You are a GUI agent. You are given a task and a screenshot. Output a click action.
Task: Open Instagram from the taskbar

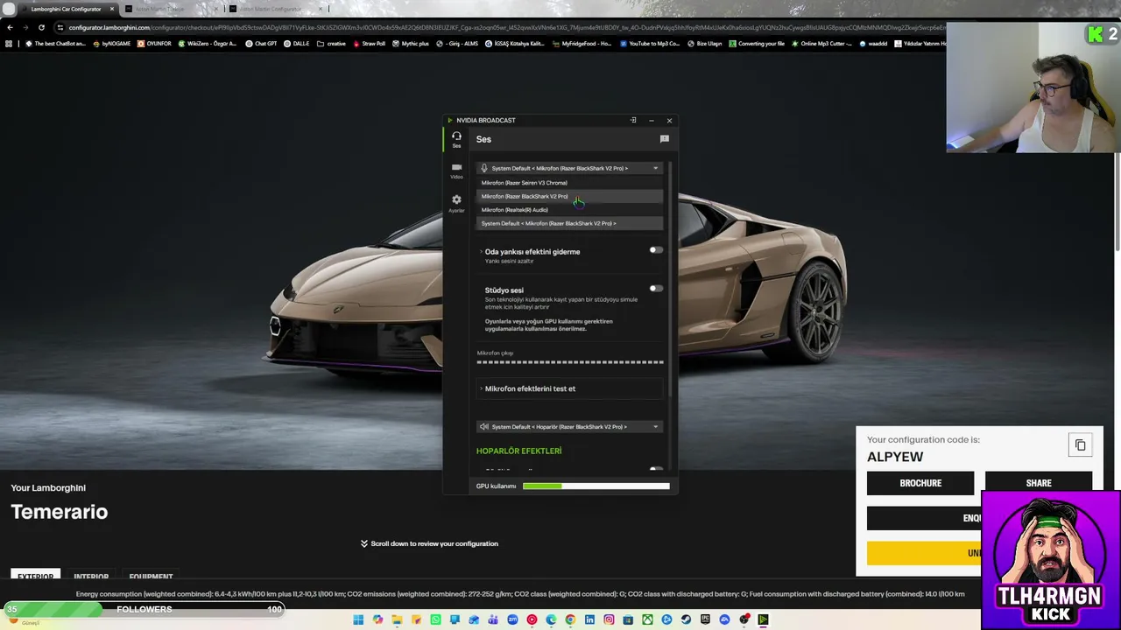point(609,619)
